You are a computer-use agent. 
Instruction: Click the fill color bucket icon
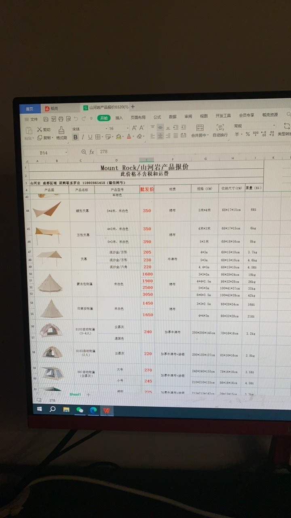tap(118, 137)
